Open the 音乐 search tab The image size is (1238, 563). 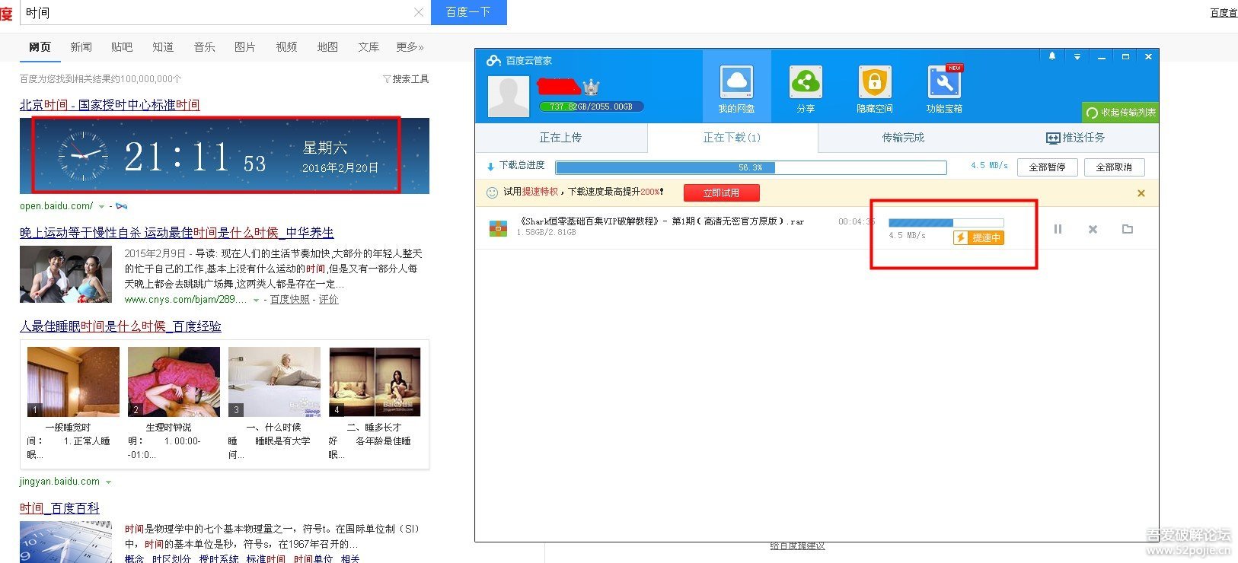[204, 47]
